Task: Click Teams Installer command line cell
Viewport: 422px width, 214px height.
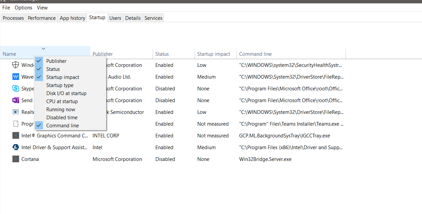Action: click(x=291, y=124)
